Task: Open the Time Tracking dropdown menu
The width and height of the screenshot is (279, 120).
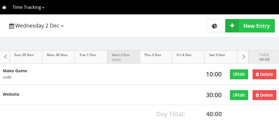Action: [28, 7]
